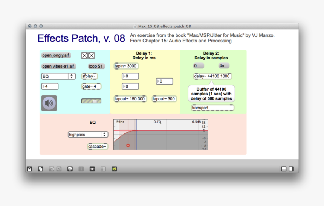
Task: Click the delay~ 44100 1000 object
Action: [x=212, y=76]
